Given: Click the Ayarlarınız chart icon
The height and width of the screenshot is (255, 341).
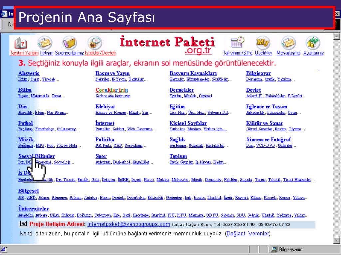Looking at the screenshot, I should pyautogui.click(x=313, y=43).
